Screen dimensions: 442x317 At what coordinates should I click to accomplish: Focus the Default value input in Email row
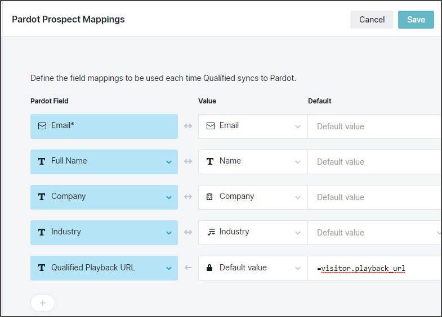coord(374,126)
